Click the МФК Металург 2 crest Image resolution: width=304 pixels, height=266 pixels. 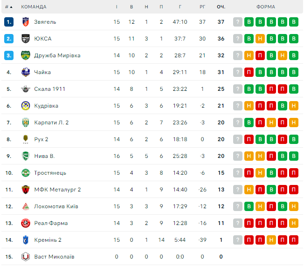click(x=26, y=190)
